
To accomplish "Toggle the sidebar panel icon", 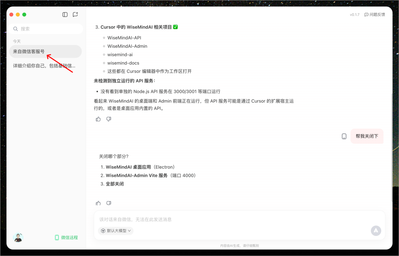I will pos(65,14).
